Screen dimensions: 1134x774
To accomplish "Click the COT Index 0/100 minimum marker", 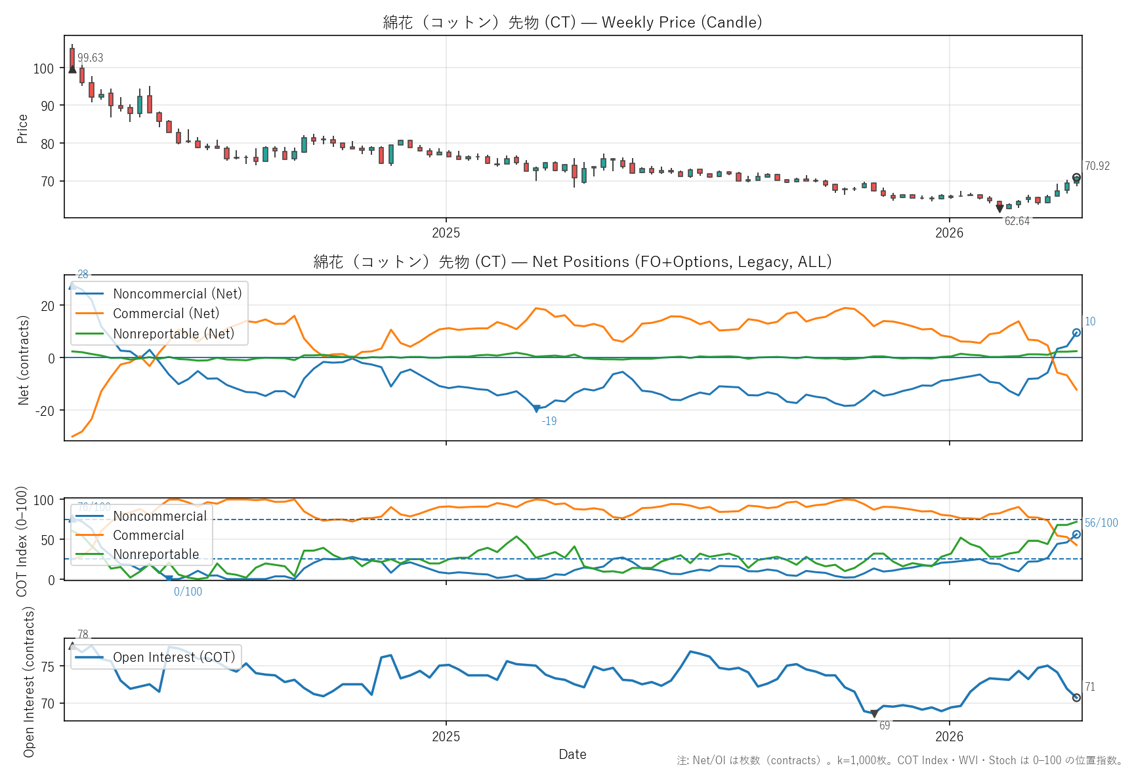I will click(x=169, y=579).
